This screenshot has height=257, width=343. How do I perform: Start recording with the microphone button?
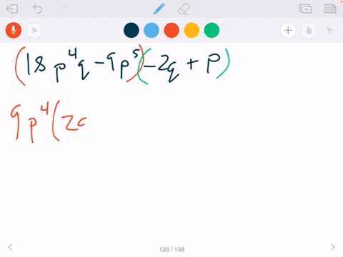14,30
